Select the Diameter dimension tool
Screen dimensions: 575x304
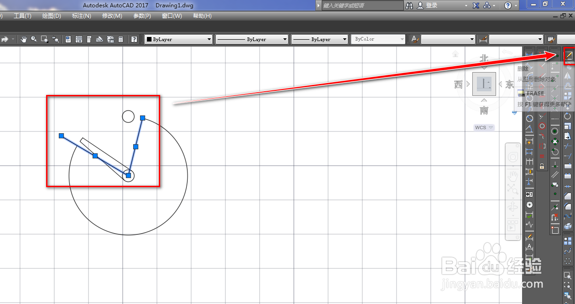(529, 119)
